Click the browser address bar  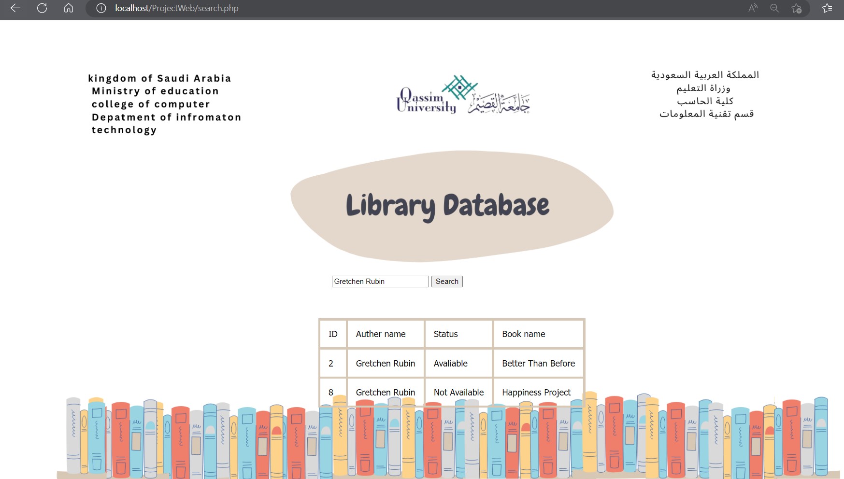coord(193,8)
